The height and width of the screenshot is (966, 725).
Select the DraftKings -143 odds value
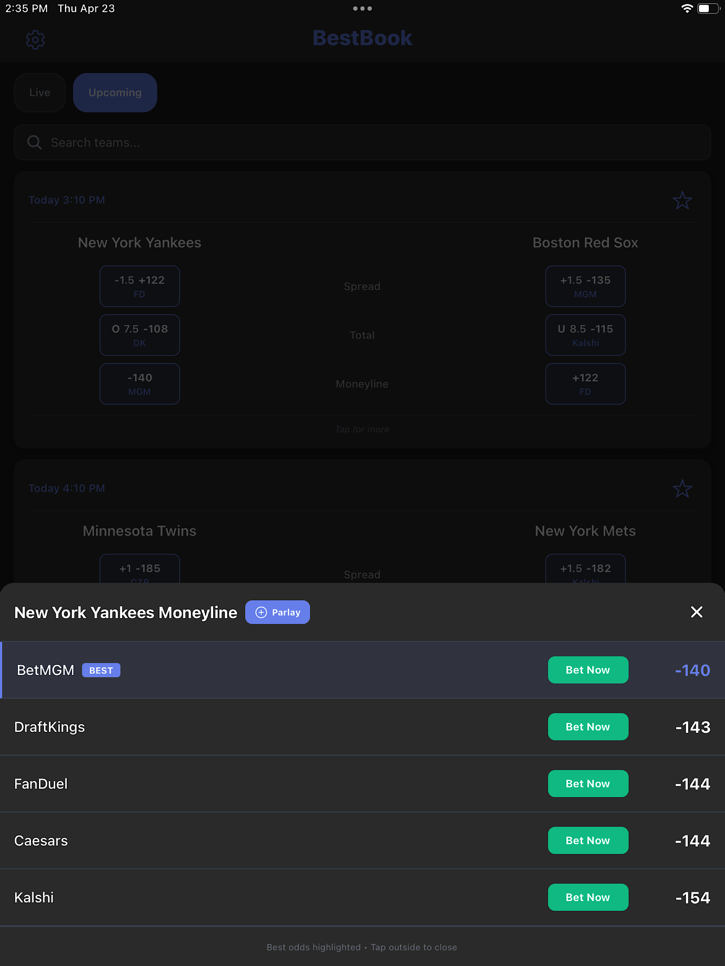(x=693, y=727)
